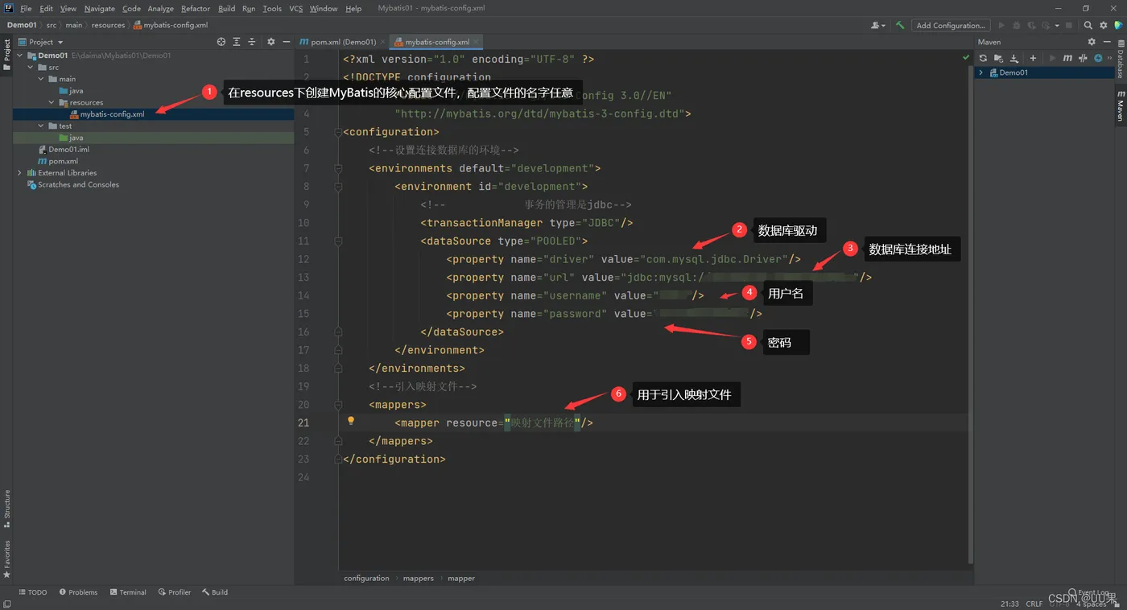Click the green Build Project hammer icon
The width and height of the screenshot is (1127, 610).
point(900,25)
